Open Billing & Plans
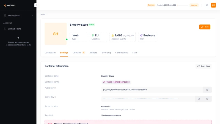This screenshot has height=124, width=220. click(14, 29)
